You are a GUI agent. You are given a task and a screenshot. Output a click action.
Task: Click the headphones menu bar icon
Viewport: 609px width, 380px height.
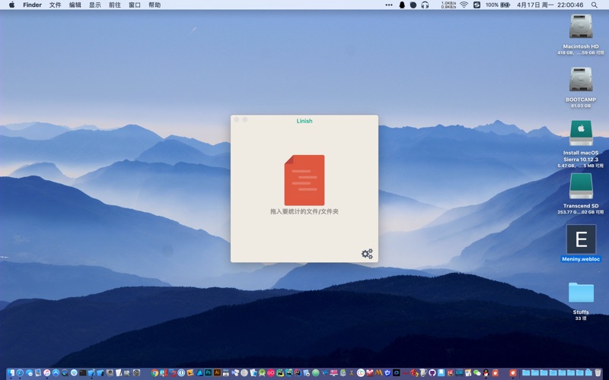425,5
